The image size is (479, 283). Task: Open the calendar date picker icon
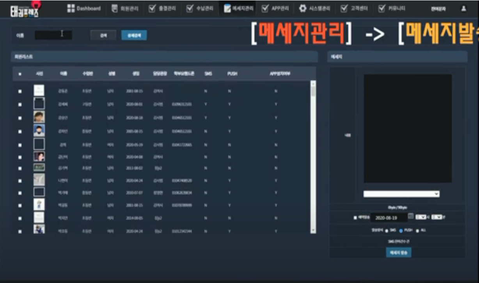410,216
